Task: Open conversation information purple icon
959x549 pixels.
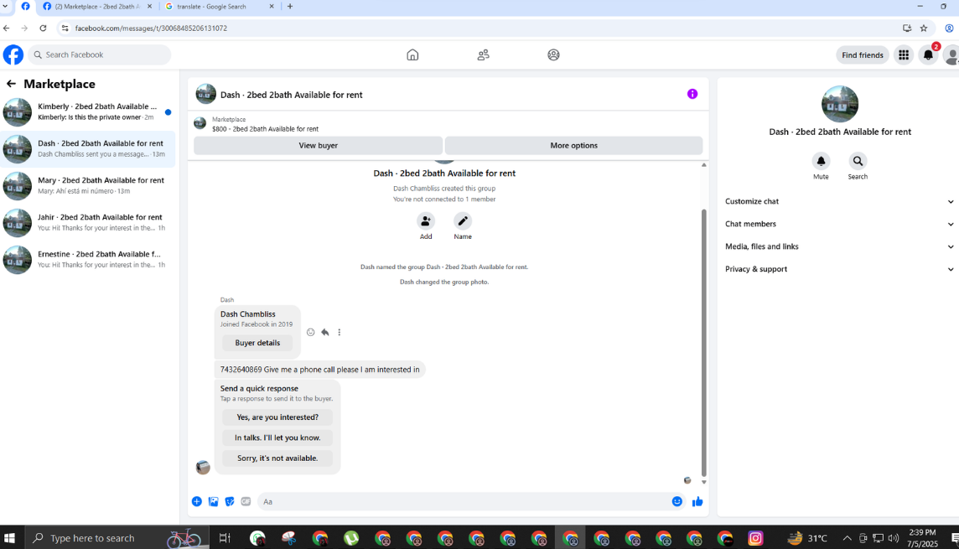Action: [692, 94]
